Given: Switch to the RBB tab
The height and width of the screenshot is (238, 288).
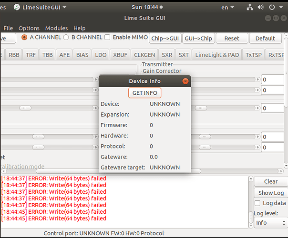Looking at the screenshot, I should coord(14,55).
